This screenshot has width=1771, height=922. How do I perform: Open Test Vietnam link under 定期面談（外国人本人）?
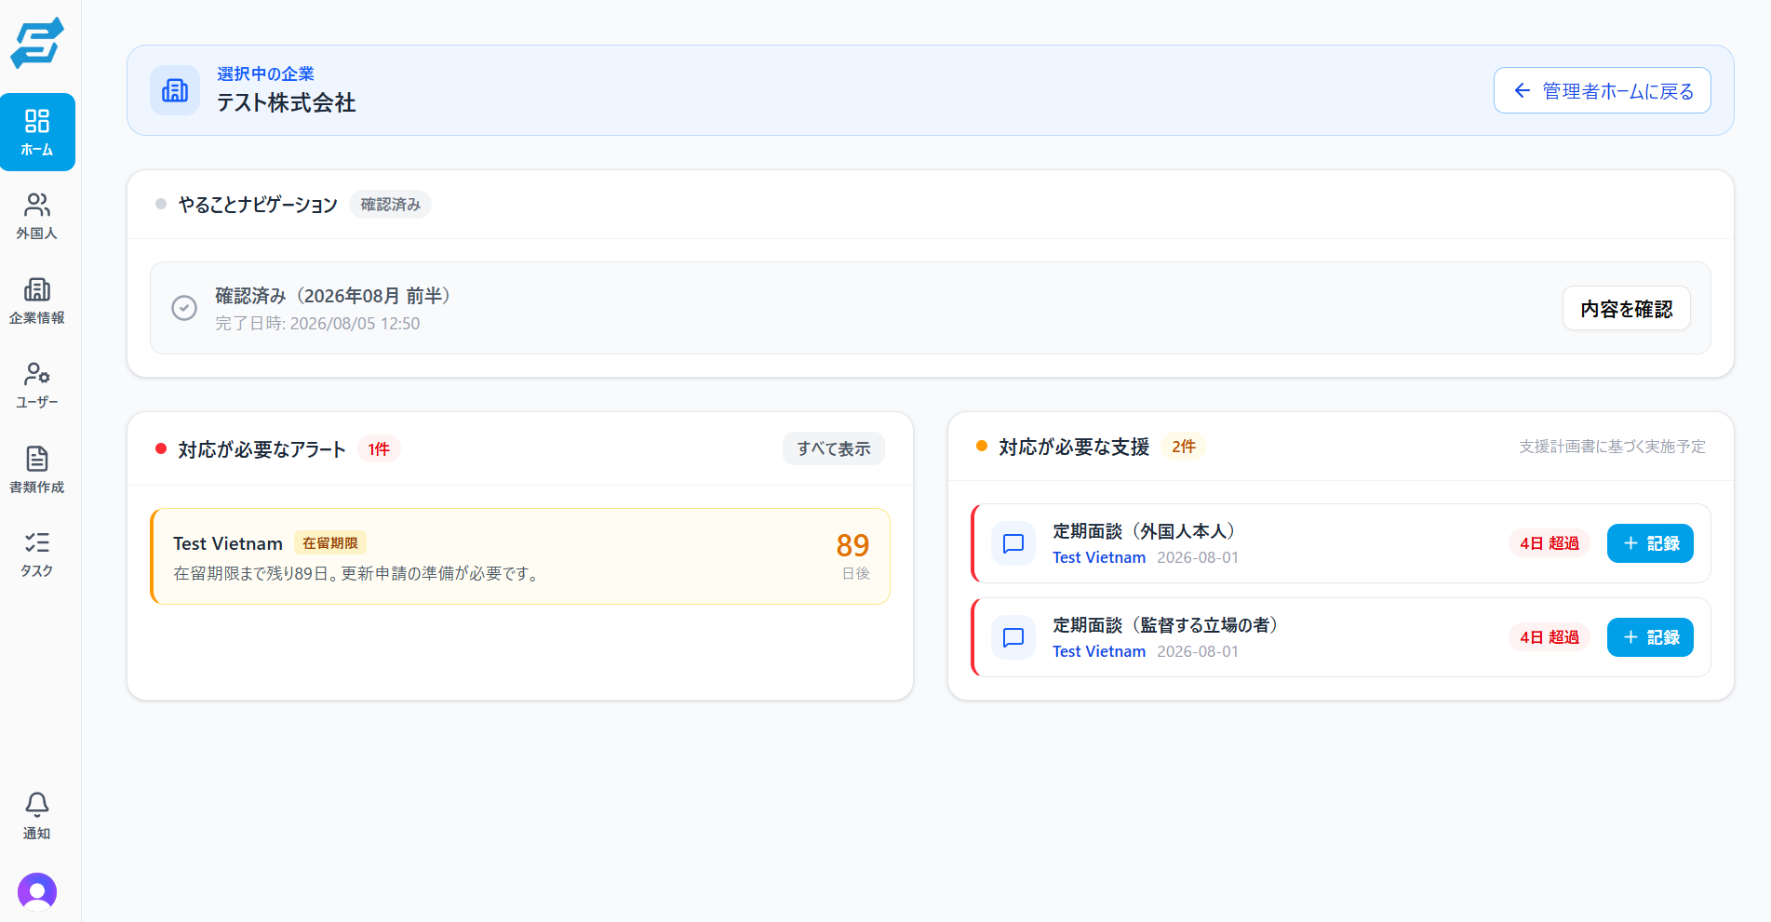tap(1099, 557)
